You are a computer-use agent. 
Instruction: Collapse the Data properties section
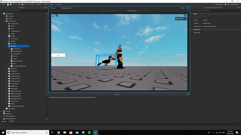192,14
